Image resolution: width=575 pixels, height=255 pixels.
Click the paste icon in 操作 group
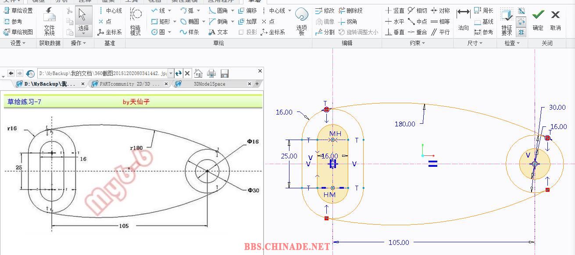tap(69, 32)
